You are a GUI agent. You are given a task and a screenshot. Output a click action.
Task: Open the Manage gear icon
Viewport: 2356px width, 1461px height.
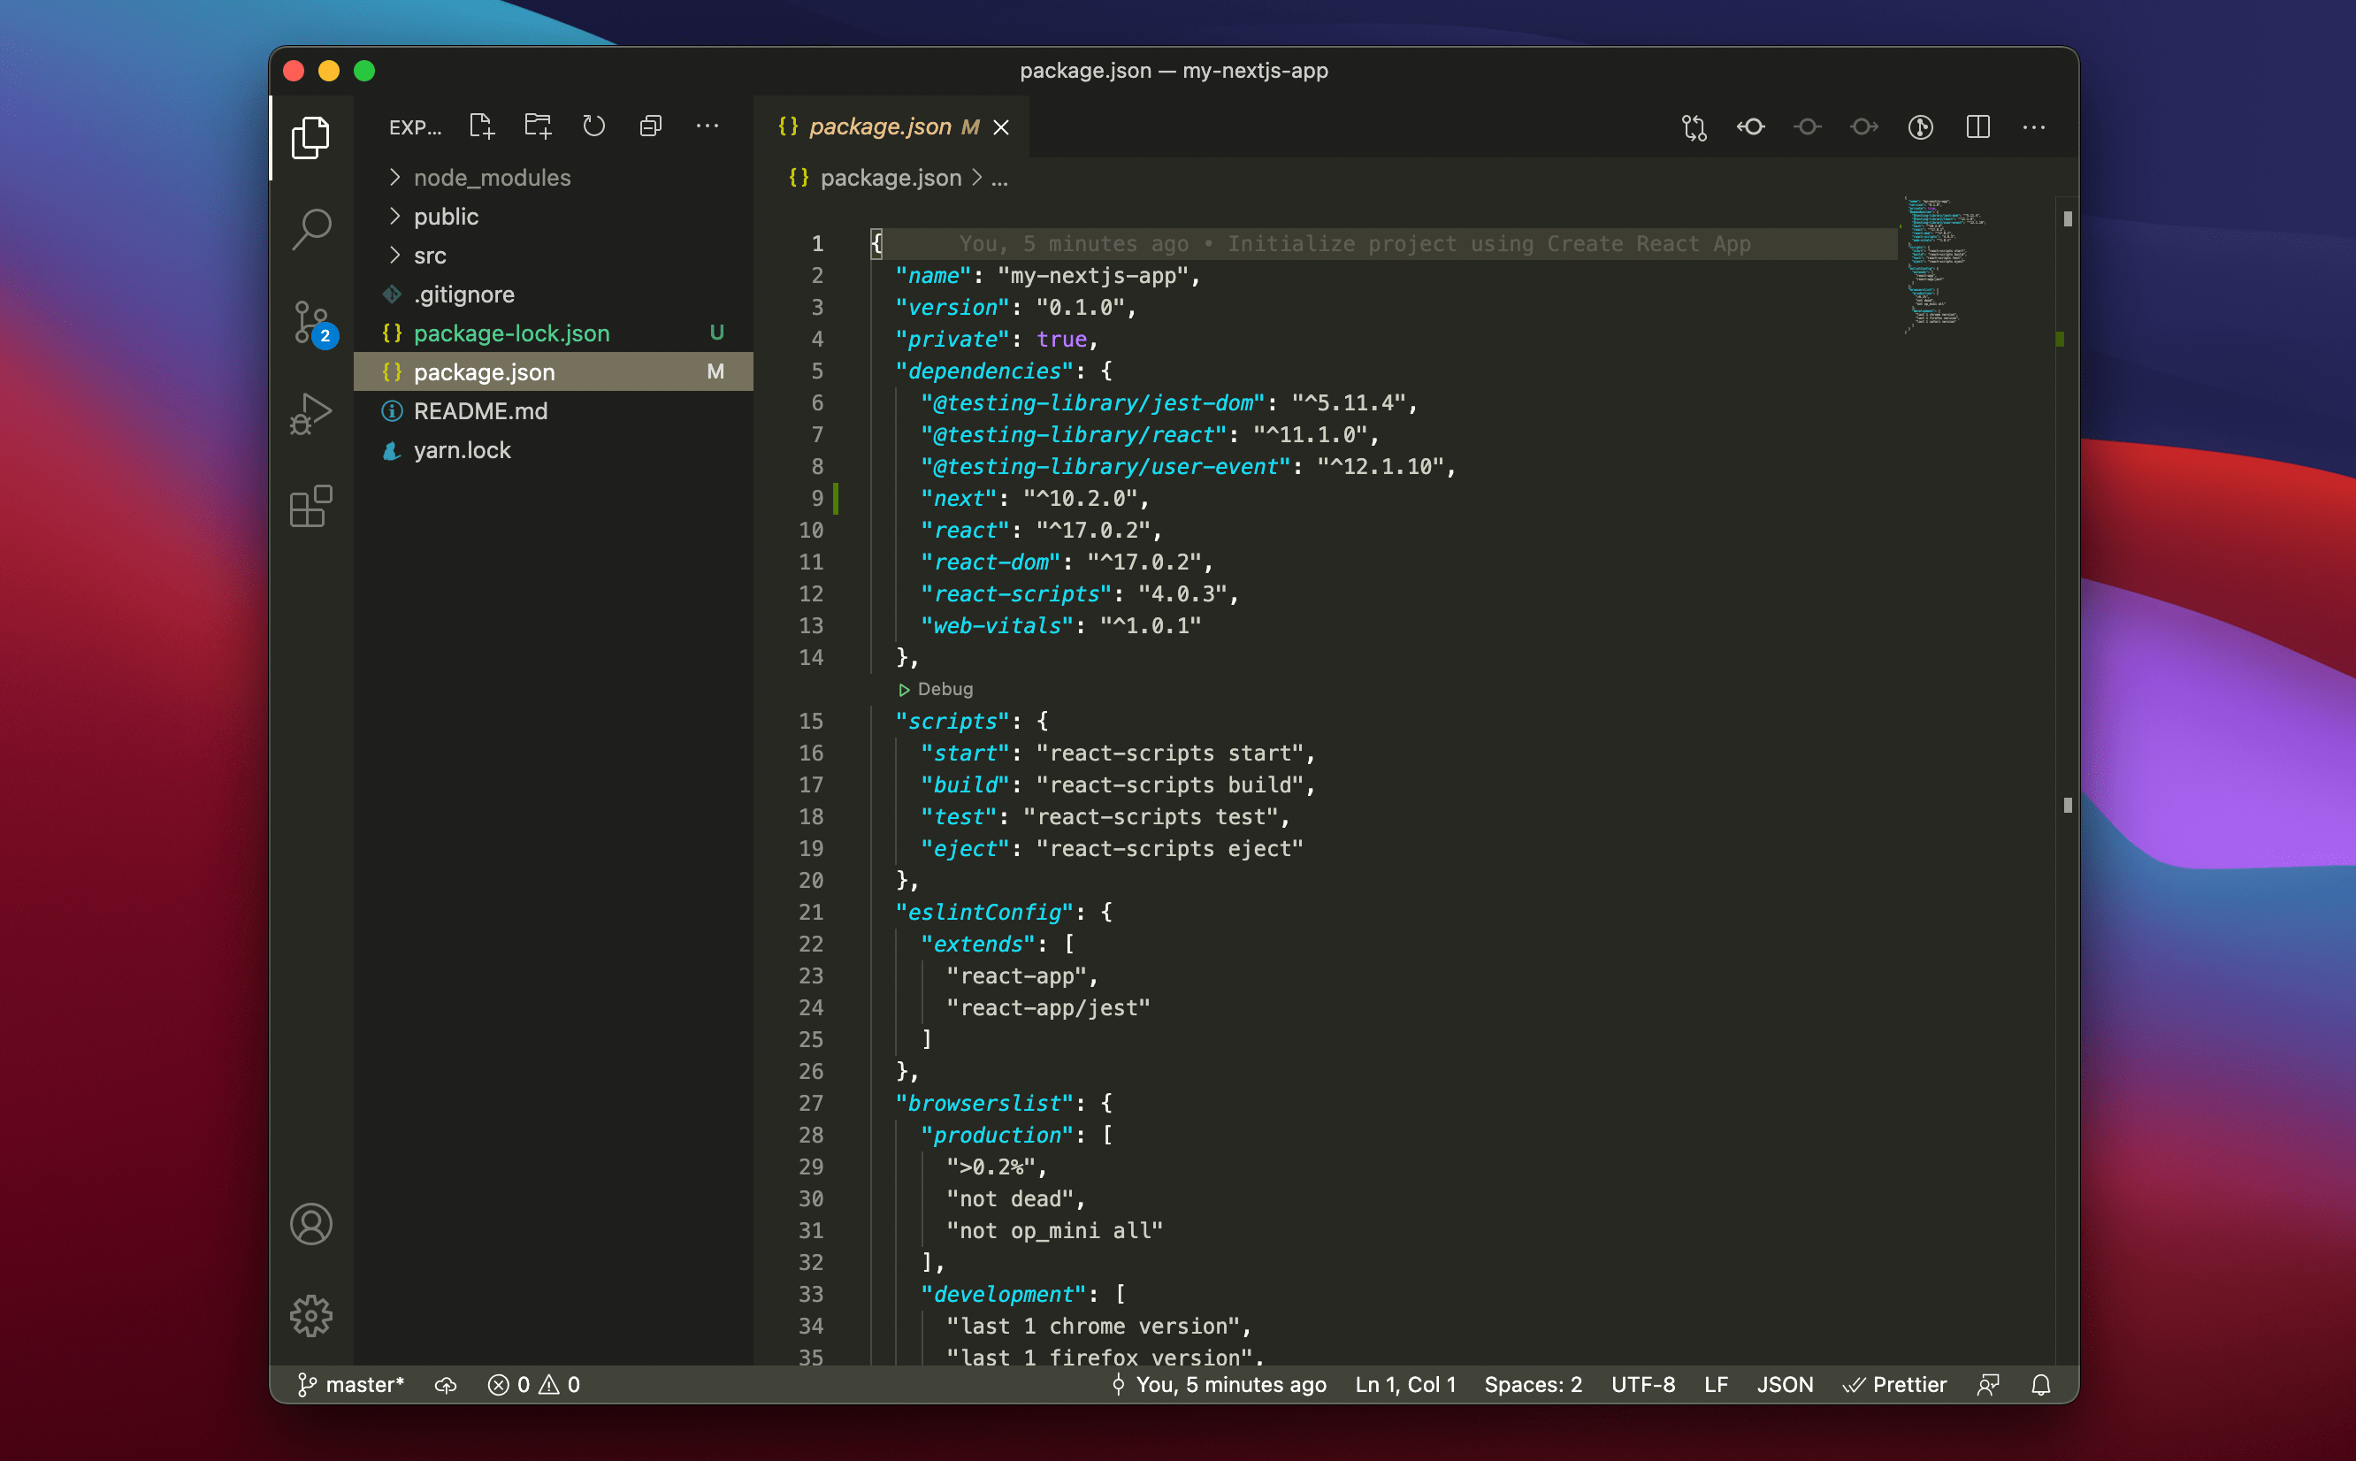point(311,1315)
